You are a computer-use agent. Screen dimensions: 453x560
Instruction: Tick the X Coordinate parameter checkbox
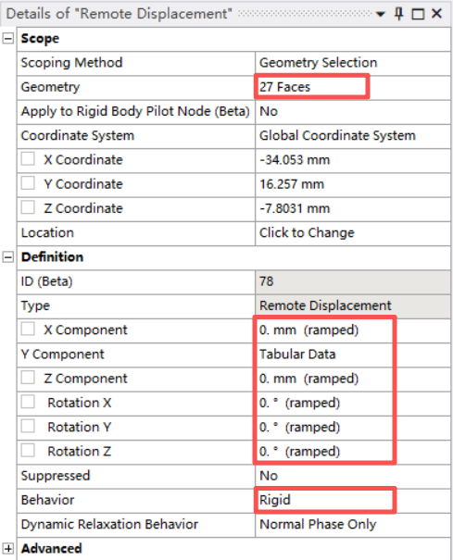tap(28, 159)
